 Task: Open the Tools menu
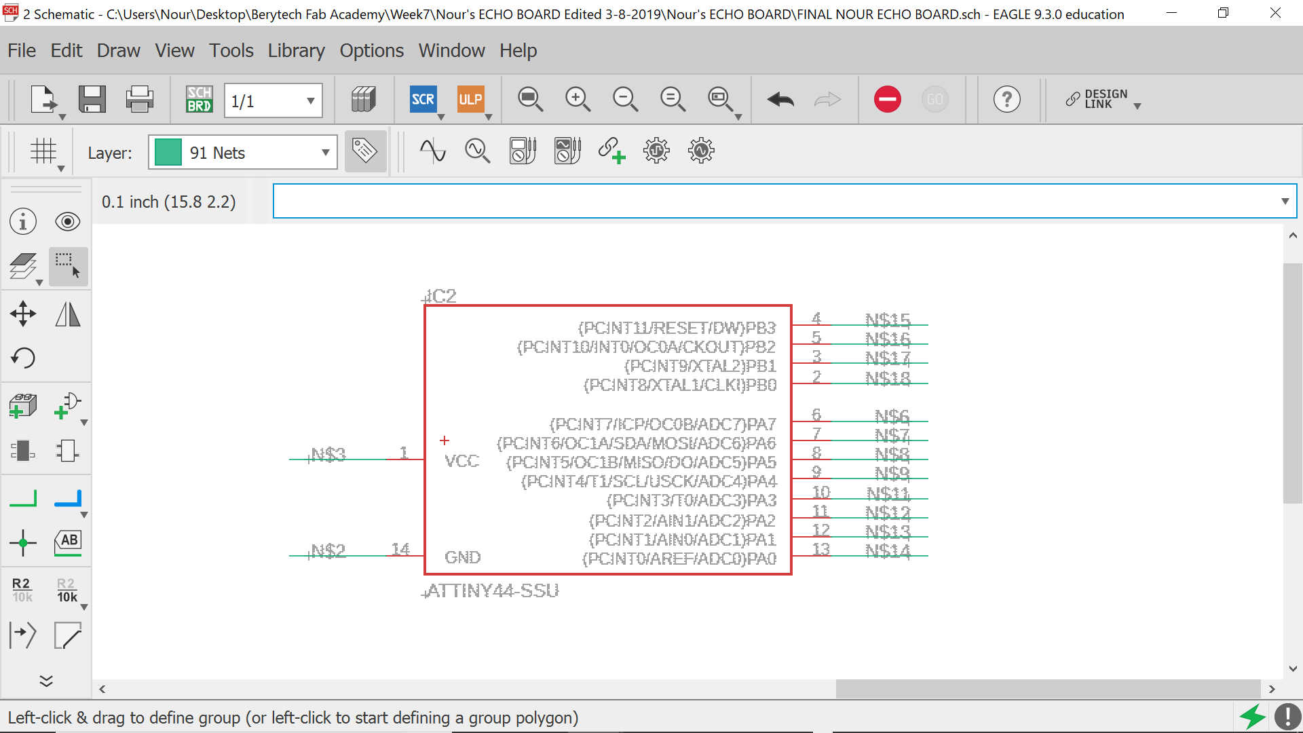[231, 50]
